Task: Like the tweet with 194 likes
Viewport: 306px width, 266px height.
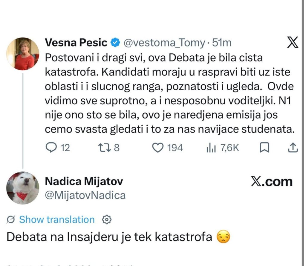Action: tap(158, 148)
